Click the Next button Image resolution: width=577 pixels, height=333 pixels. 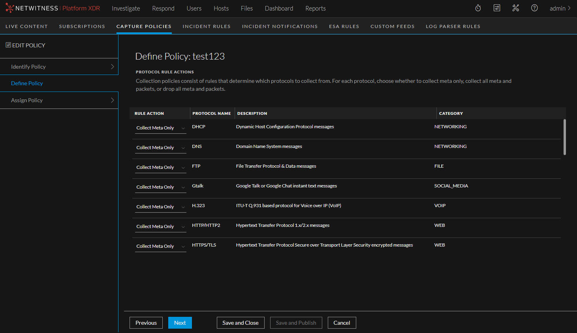[x=180, y=322]
